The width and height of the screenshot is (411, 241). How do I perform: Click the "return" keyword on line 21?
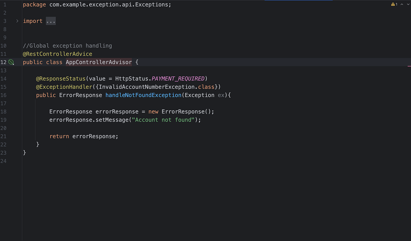click(x=59, y=136)
